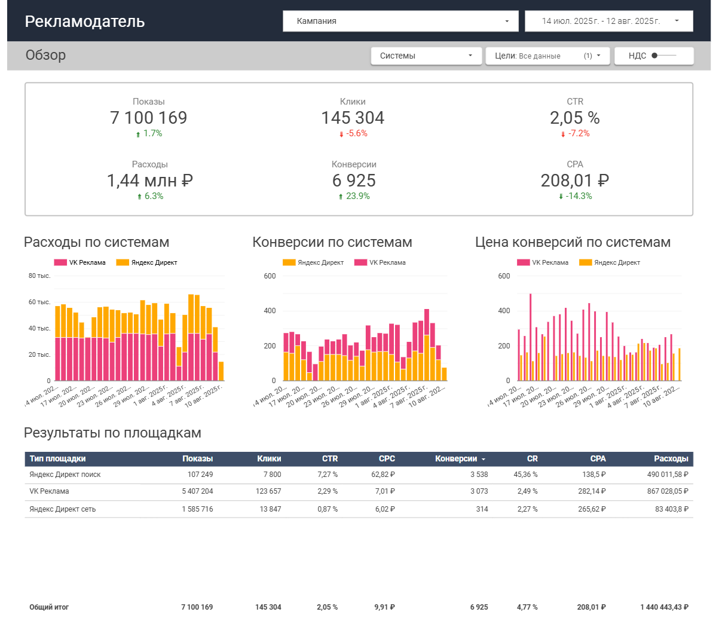Select the Яндекс Директ поиск row
The image size is (716, 621).
[x=359, y=475]
